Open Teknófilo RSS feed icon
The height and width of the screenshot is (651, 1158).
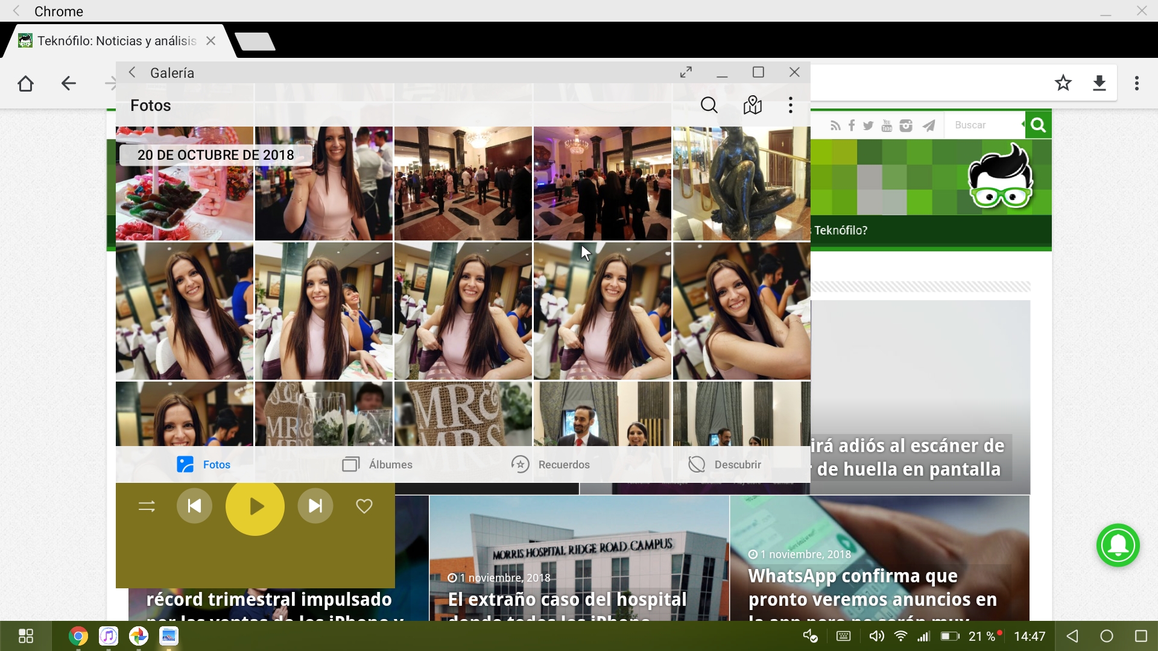[835, 125]
